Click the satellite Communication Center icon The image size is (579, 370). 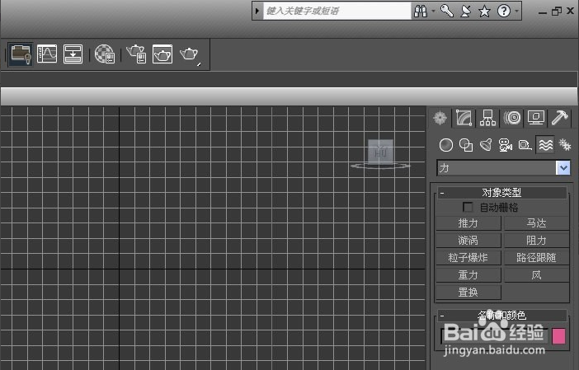pyautogui.click(x=466, y=11)
